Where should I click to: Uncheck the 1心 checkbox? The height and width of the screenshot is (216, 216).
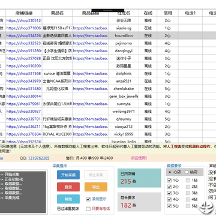coord(169,181)
